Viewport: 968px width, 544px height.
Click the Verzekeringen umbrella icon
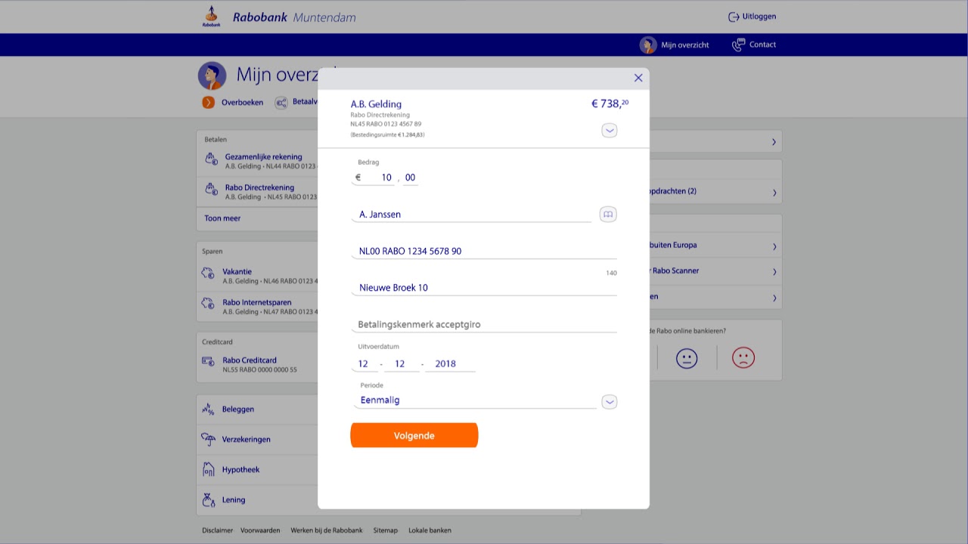point(209,439)
